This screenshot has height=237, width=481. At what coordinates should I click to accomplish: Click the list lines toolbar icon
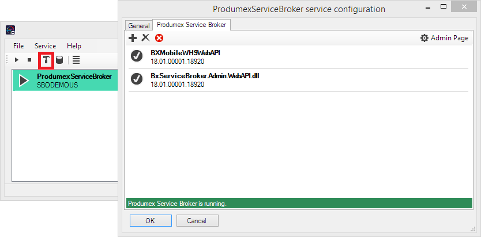(x=76, y=60)
